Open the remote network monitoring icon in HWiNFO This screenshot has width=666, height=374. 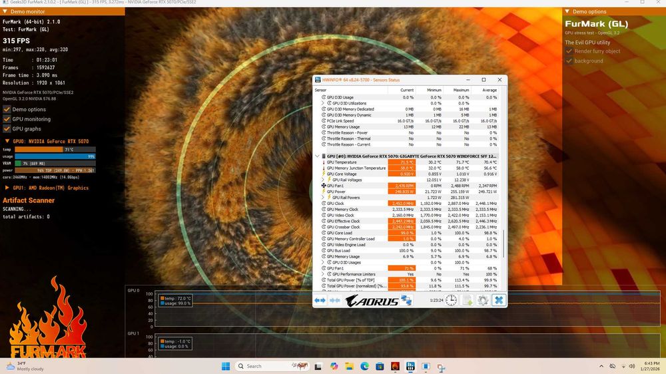[x=406, y=300]
